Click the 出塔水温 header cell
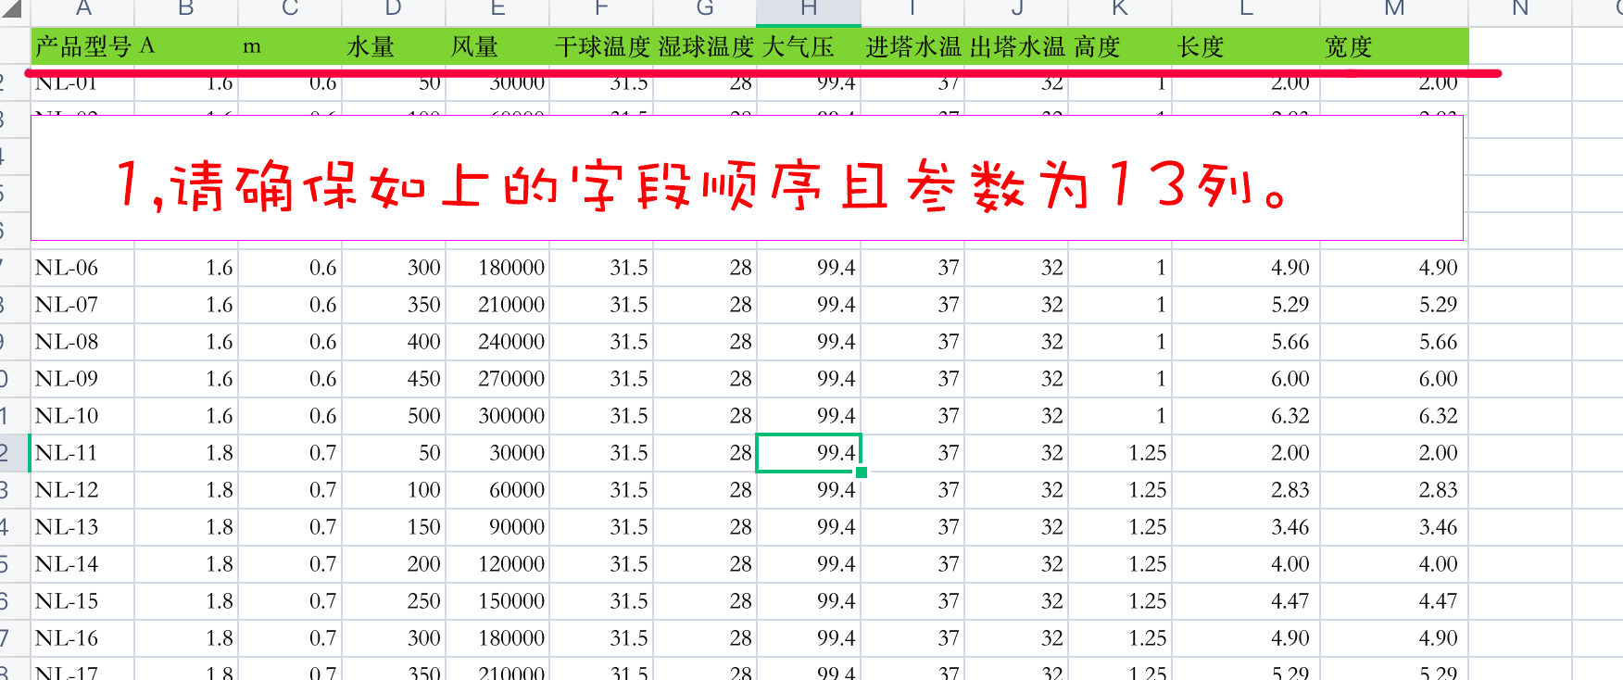The image size is (1623, 680). click(1016, 46)
